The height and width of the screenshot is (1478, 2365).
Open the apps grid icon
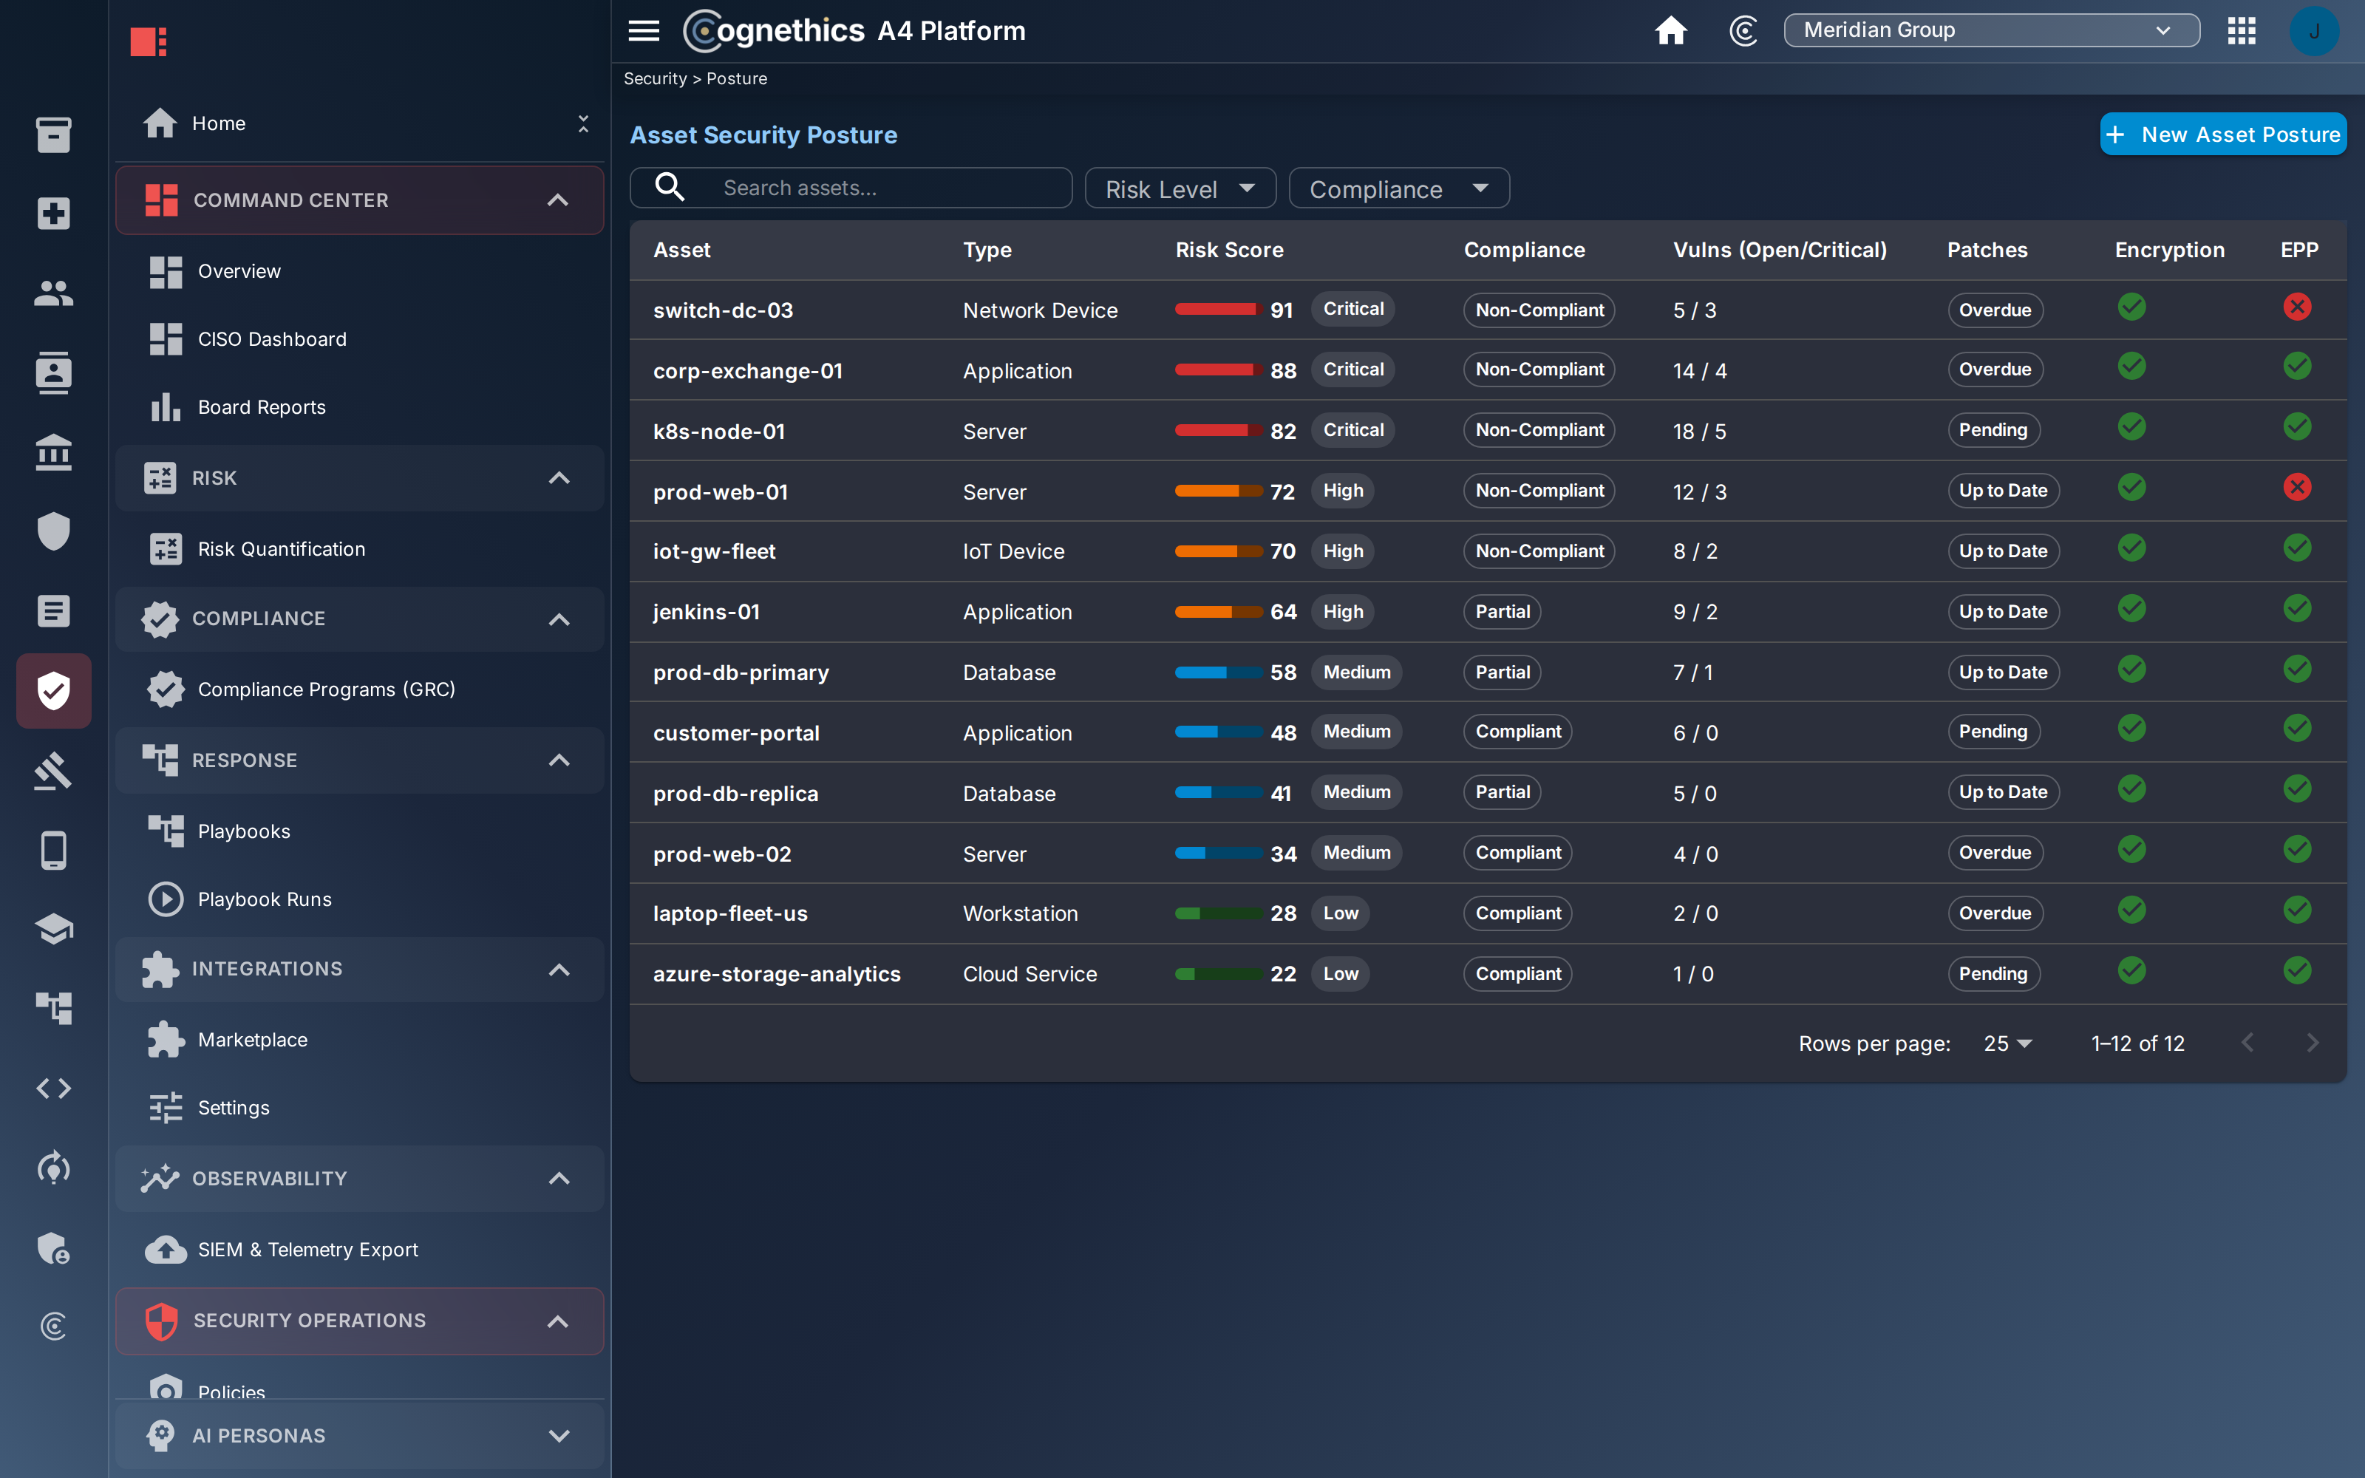[2242, 30]
